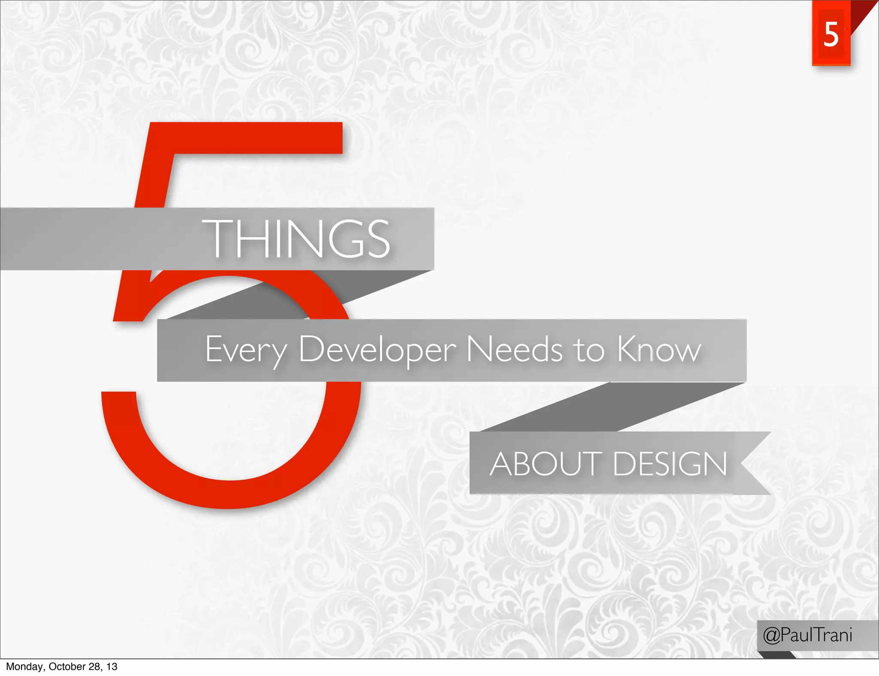
Task: Click the word 'to' on middle banner
Action: click(589, 350)
